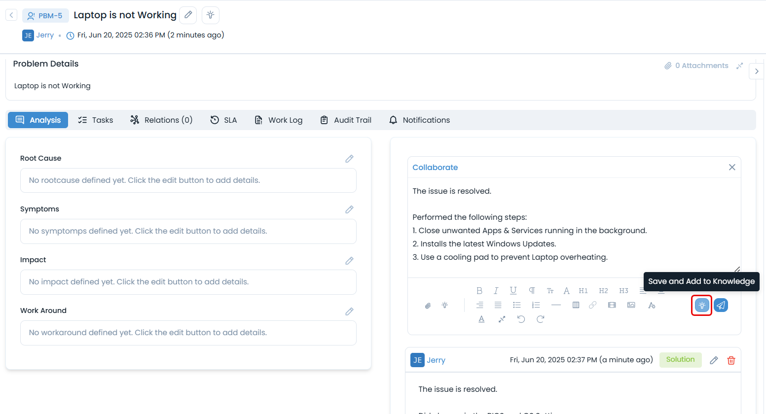Insert a video in the editor

612,305
